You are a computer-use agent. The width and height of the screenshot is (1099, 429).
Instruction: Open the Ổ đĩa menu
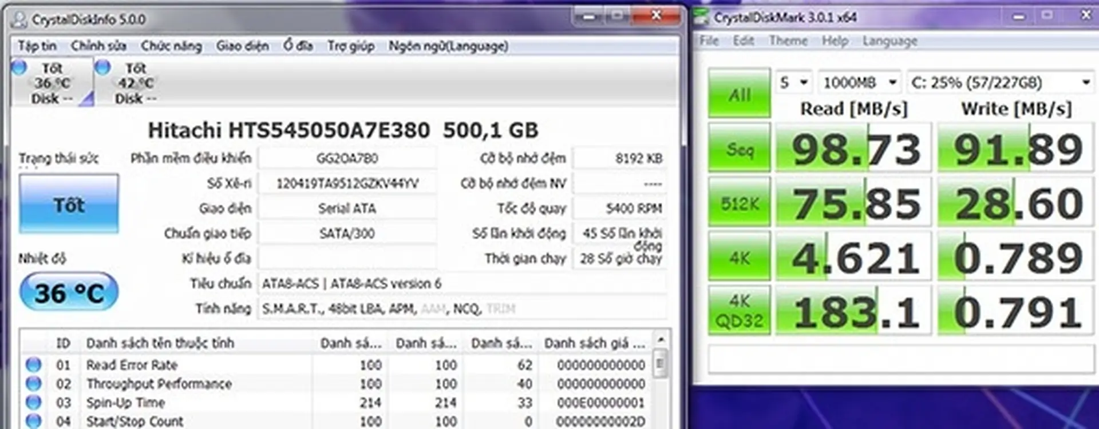coord(298,46)
